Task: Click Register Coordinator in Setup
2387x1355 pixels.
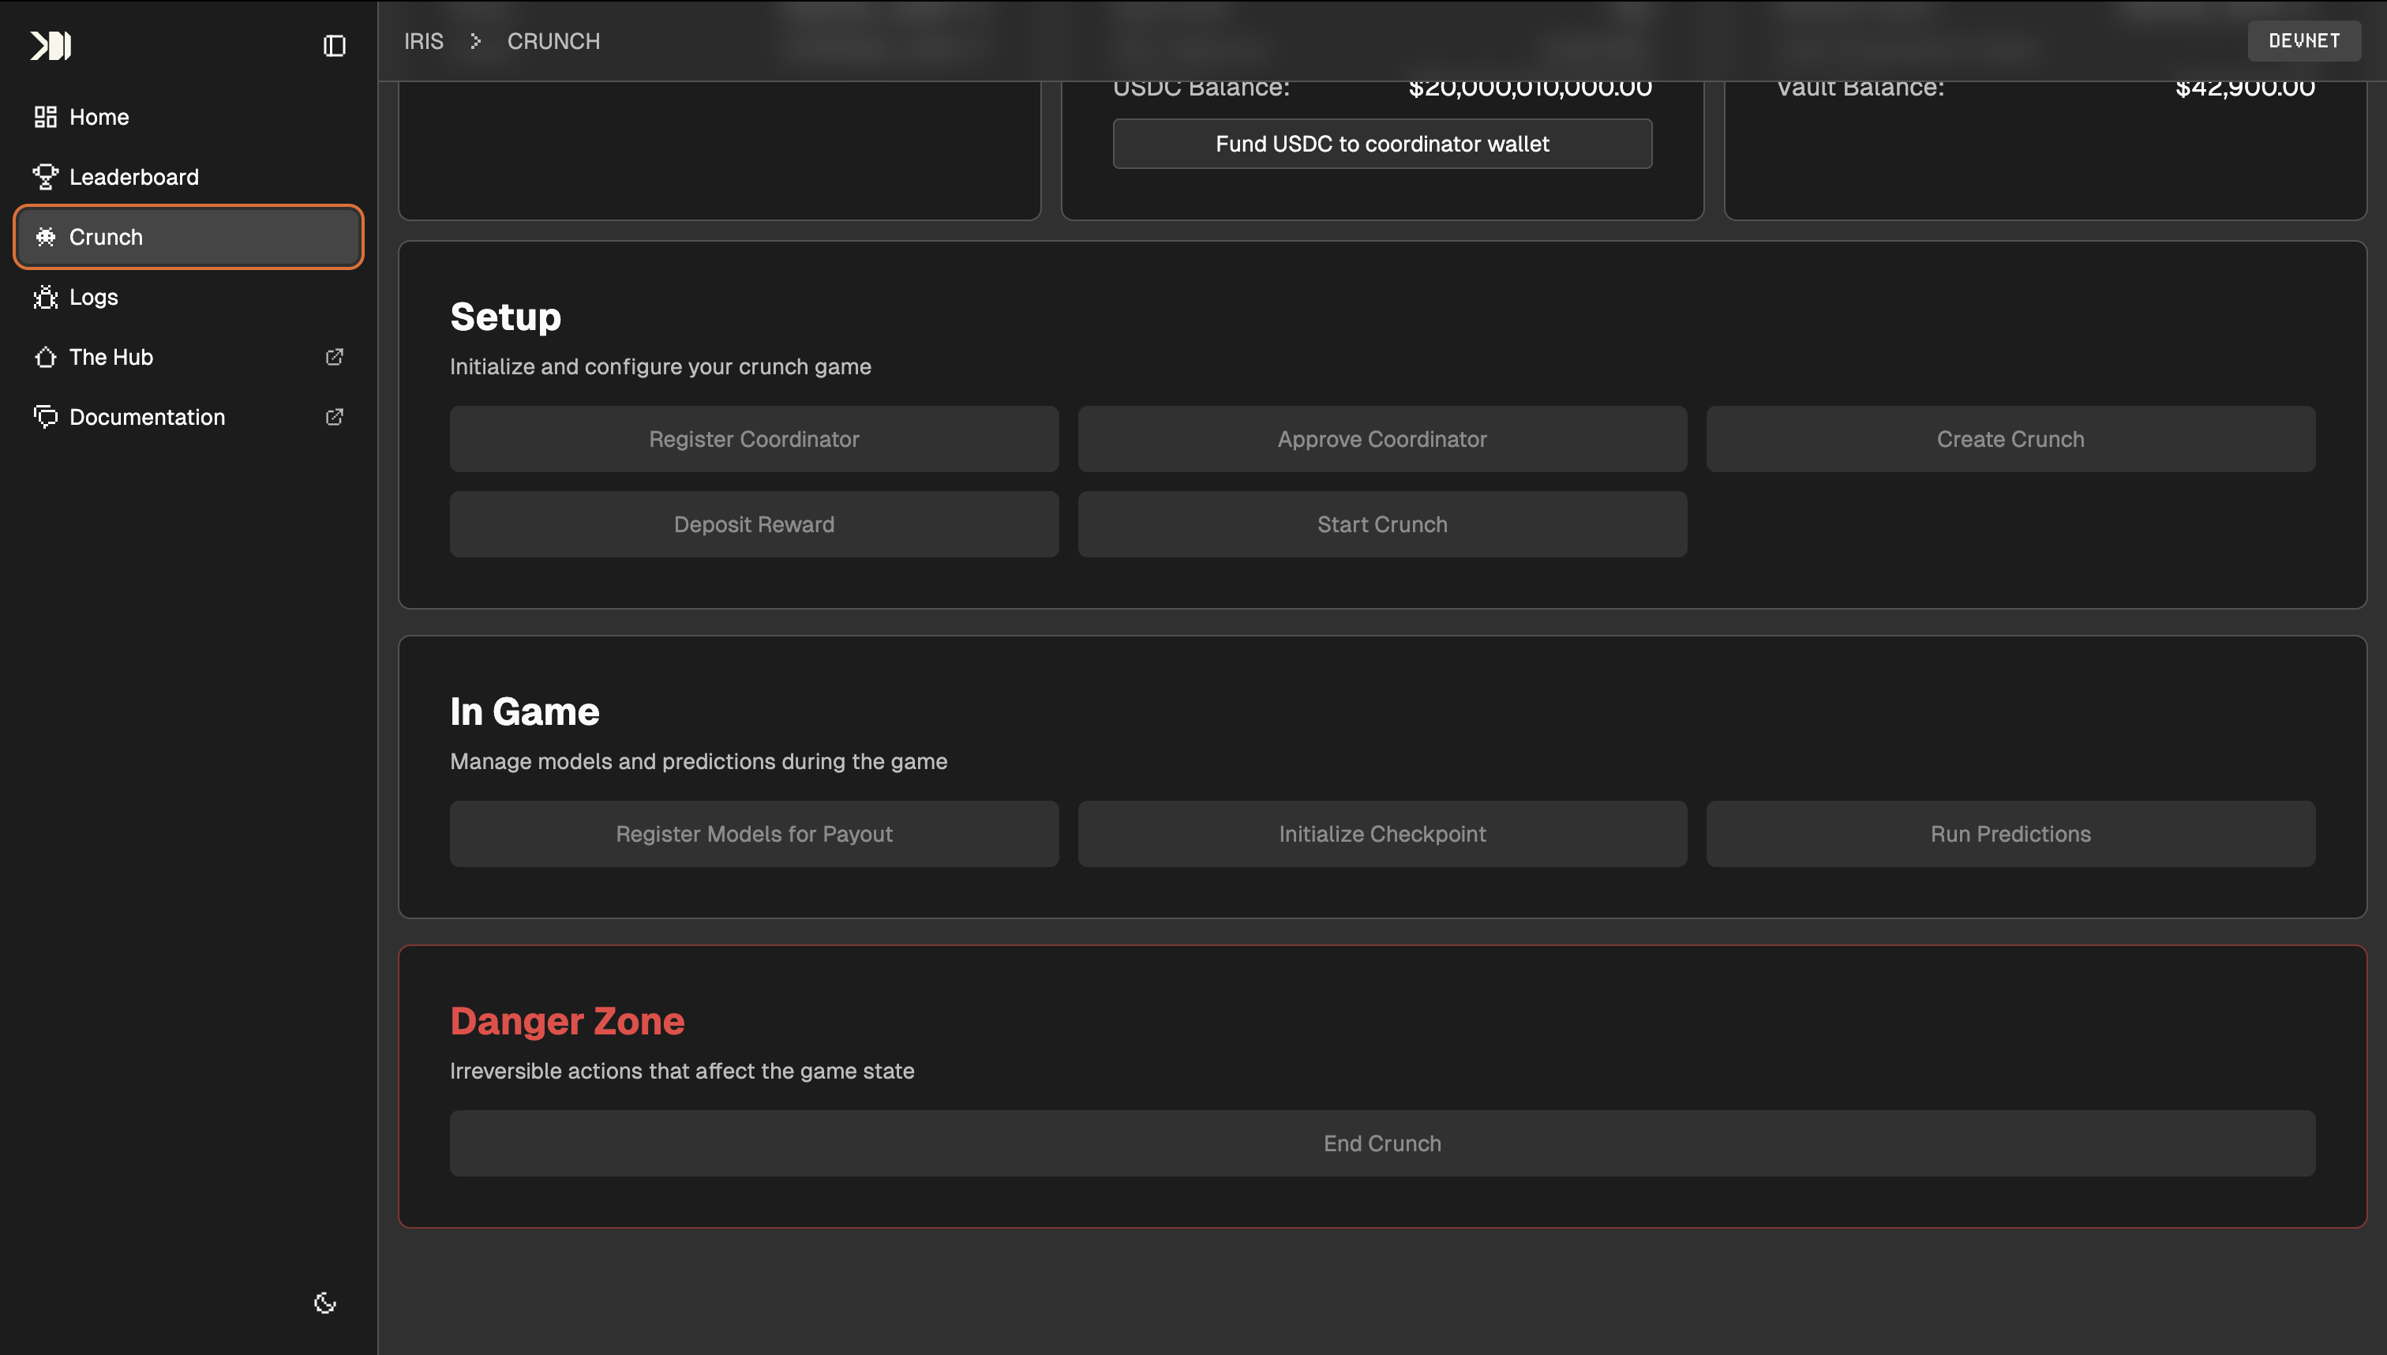Action: click(754, 438)
